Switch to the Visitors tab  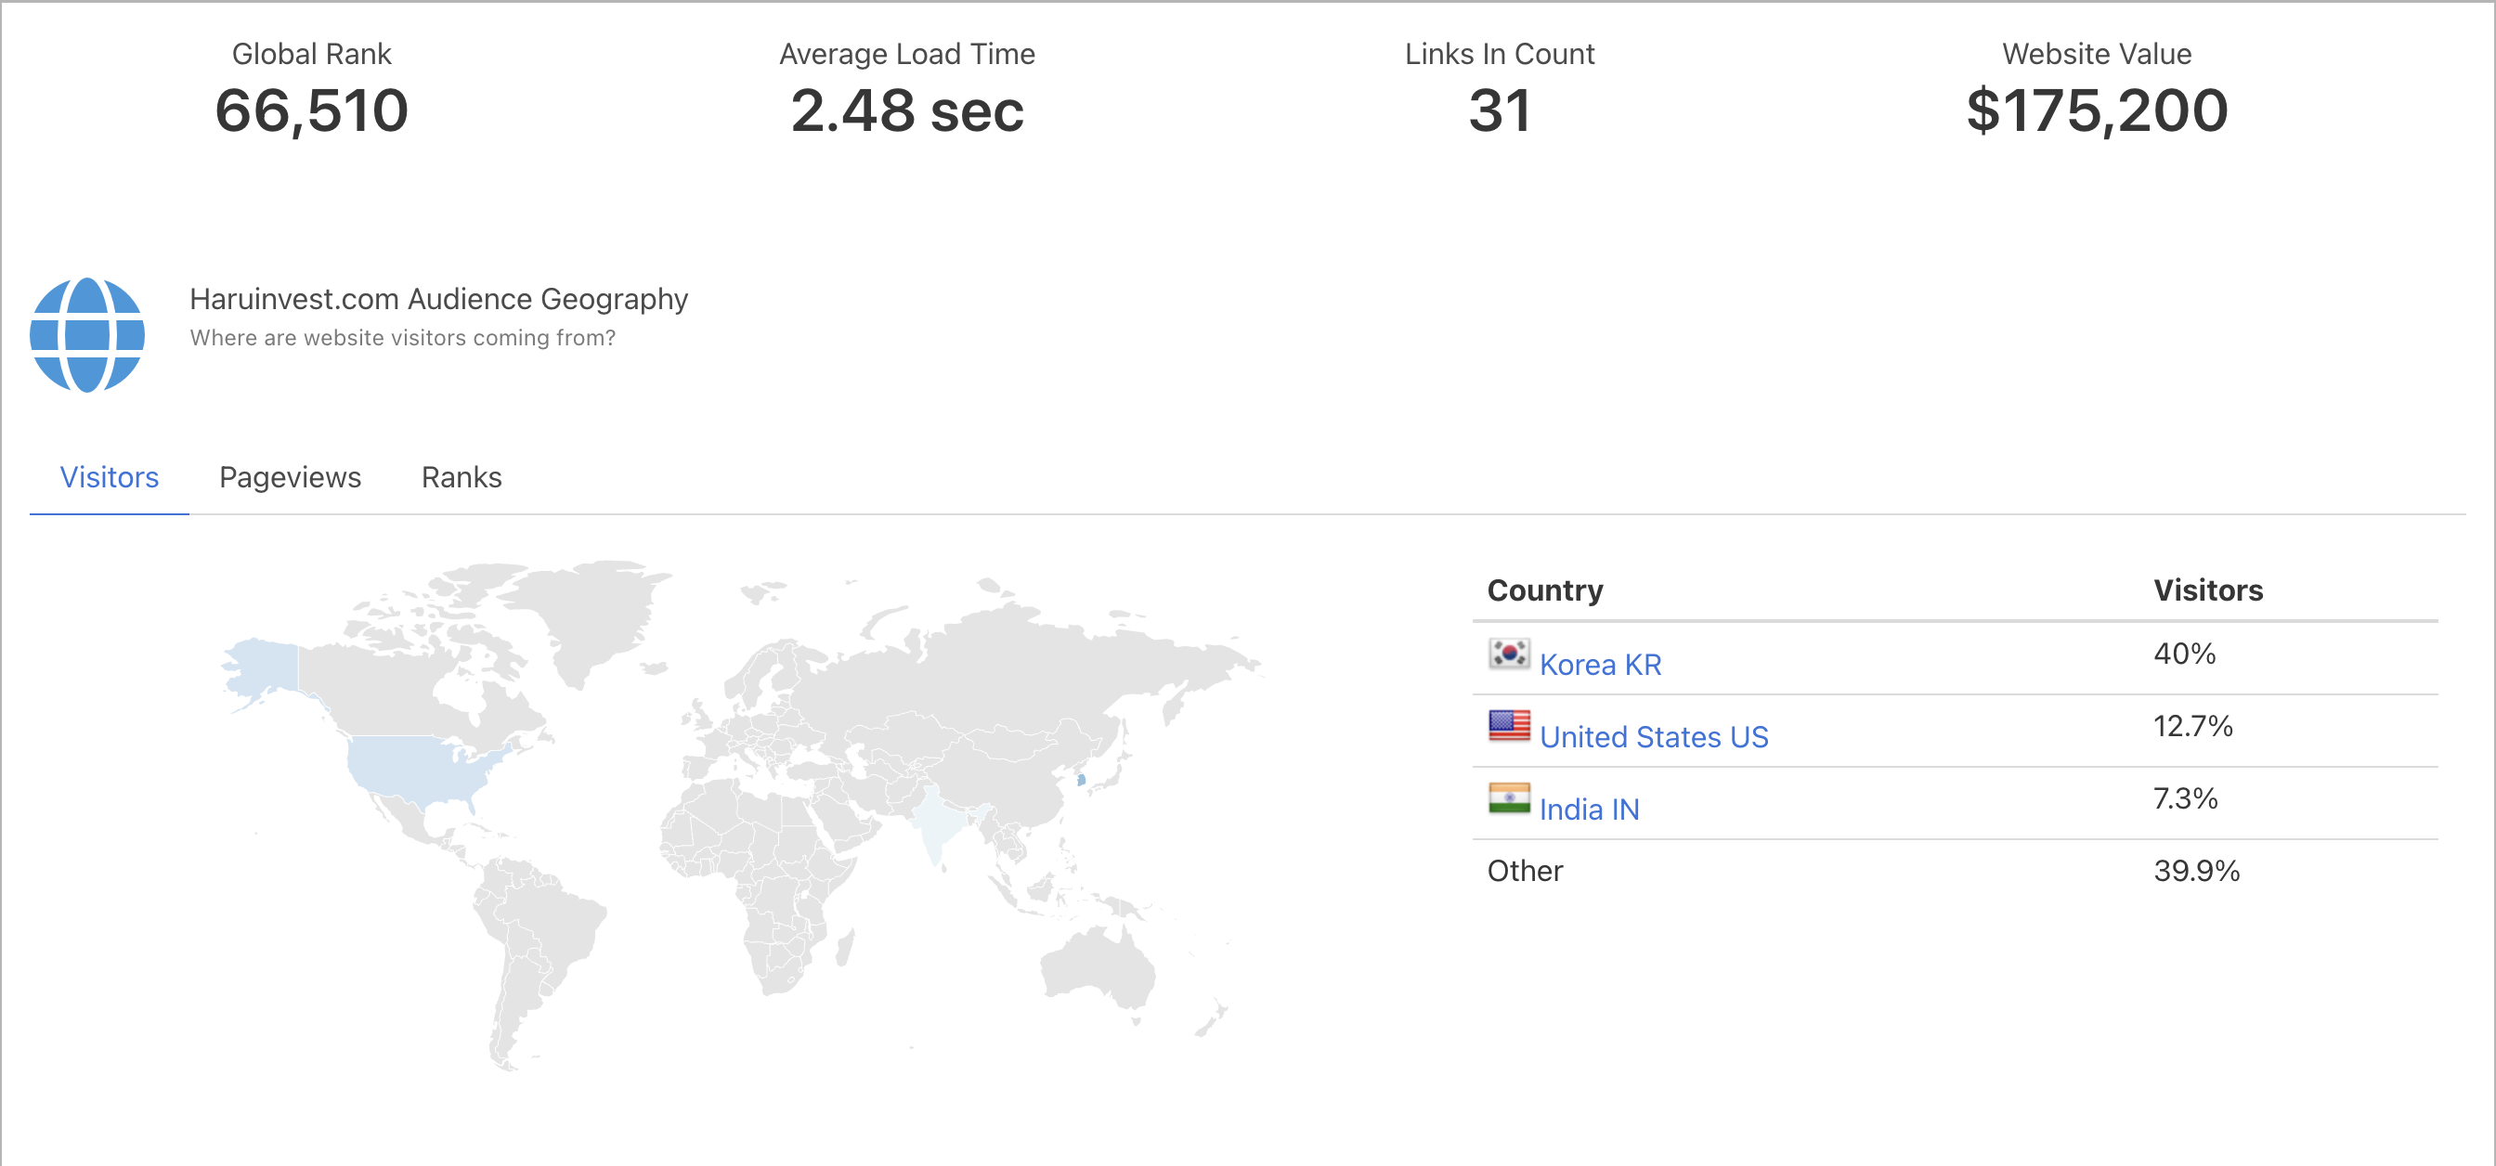tap(110, 477)
